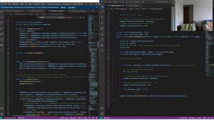
Task: Open Search view in right VS Code window
Action: point(102,12)
